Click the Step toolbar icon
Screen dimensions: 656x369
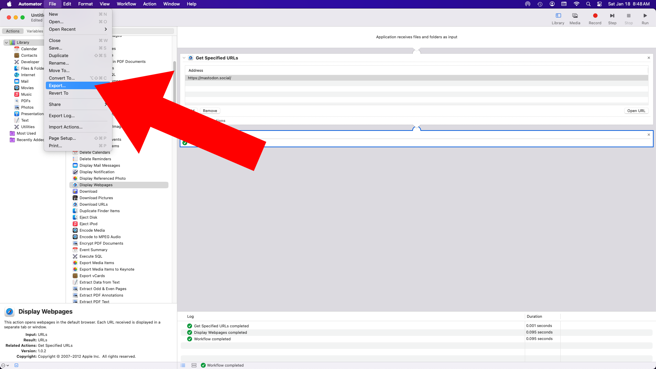[612, 16]
